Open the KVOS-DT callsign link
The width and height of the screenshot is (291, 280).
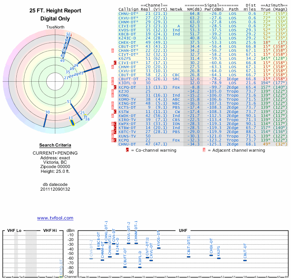click(x=127, y=30)
